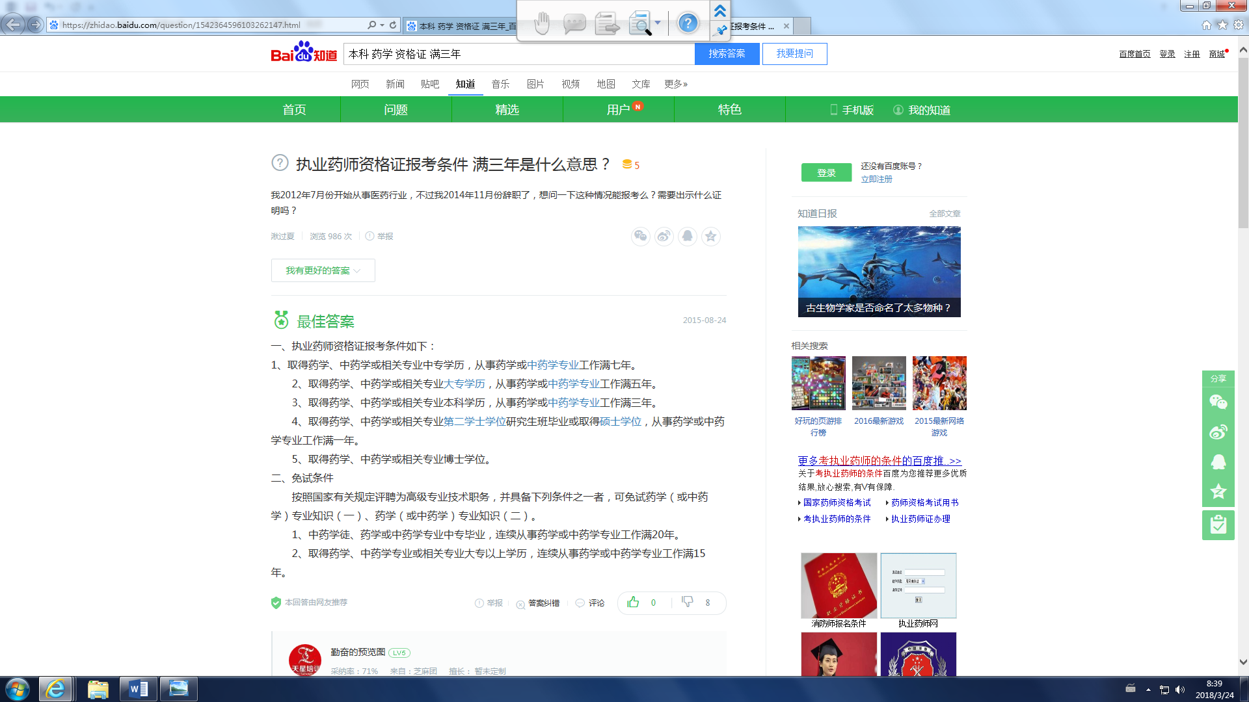Switch to the 图片 search category
Viewport: 1249px width, 702px height.
pyautogui.click(x=535, y=84)
